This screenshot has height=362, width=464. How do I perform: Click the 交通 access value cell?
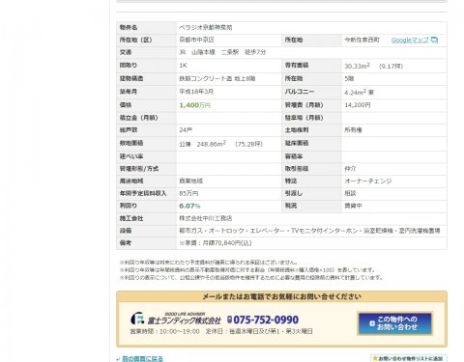coord(311,52)
